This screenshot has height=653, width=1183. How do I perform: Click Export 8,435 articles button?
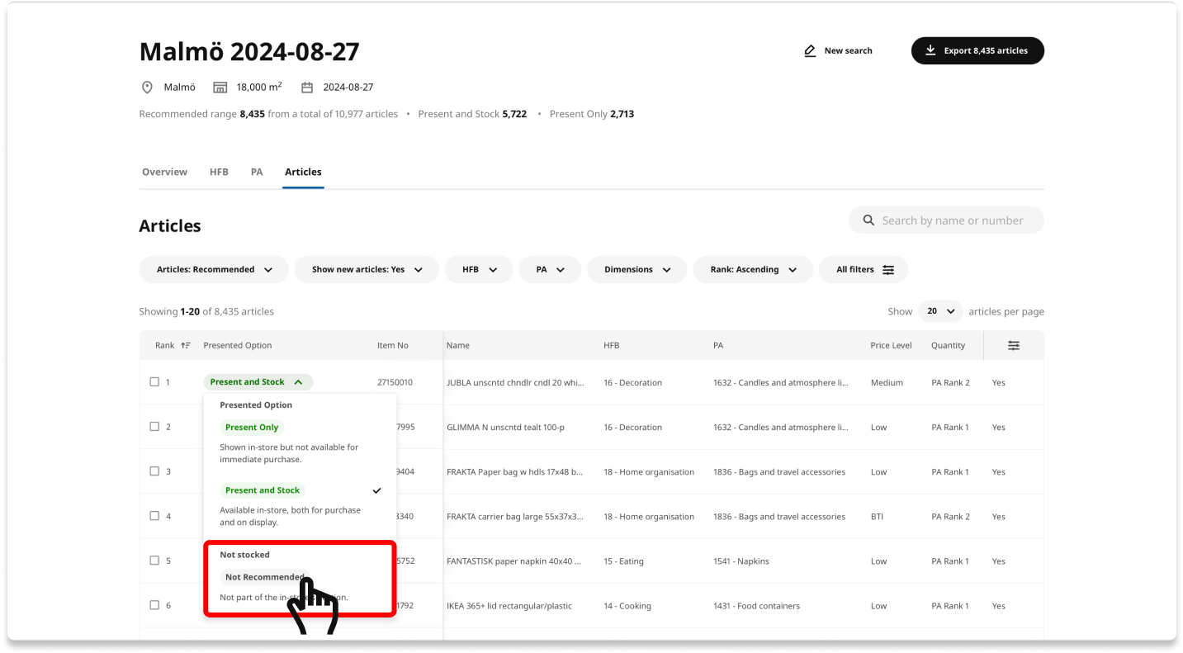tap(977, 50)
